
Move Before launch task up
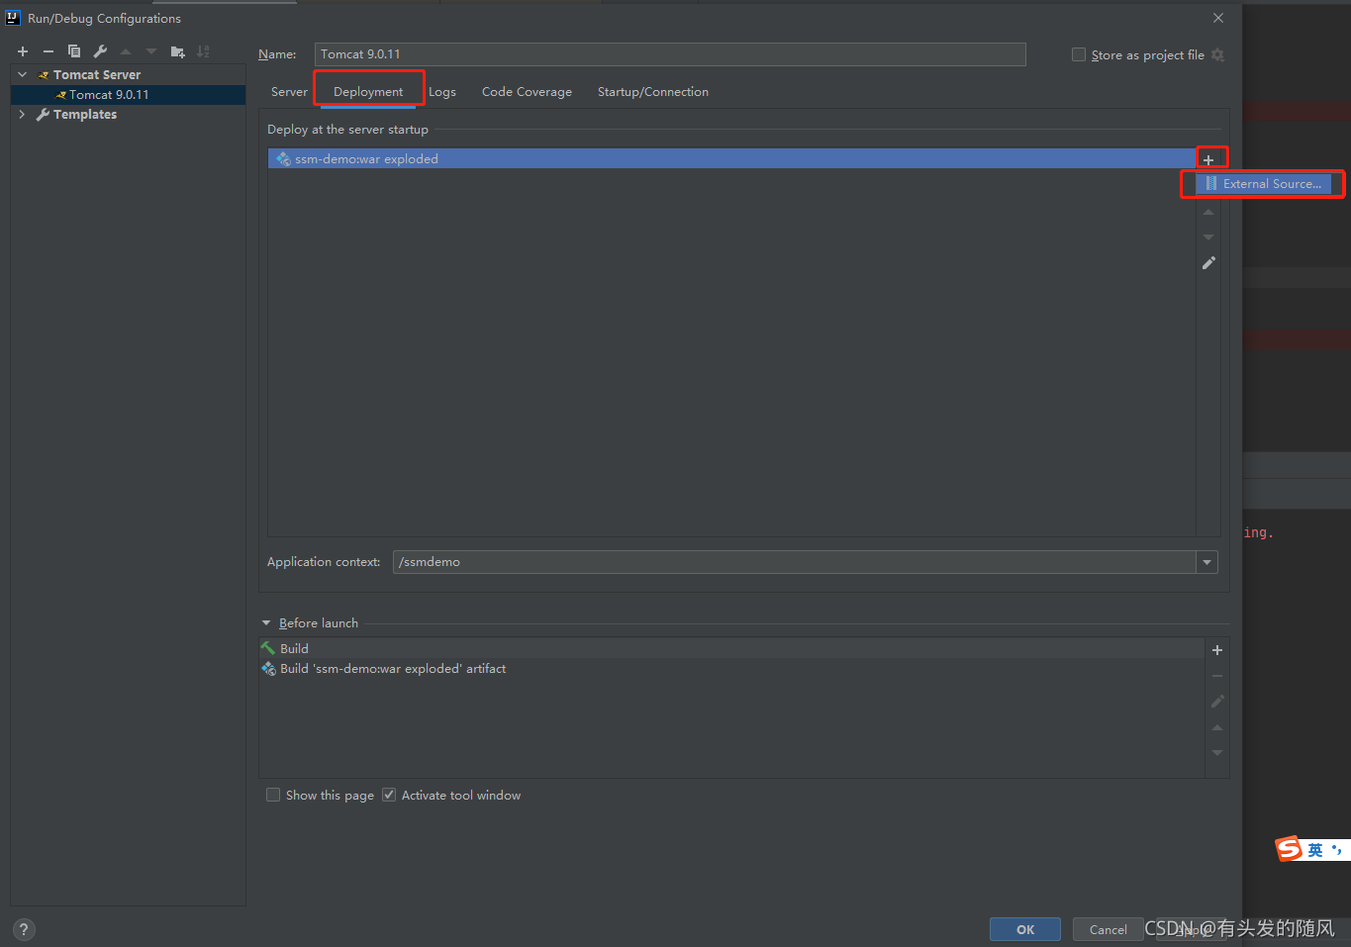[x=1217, y=727]
